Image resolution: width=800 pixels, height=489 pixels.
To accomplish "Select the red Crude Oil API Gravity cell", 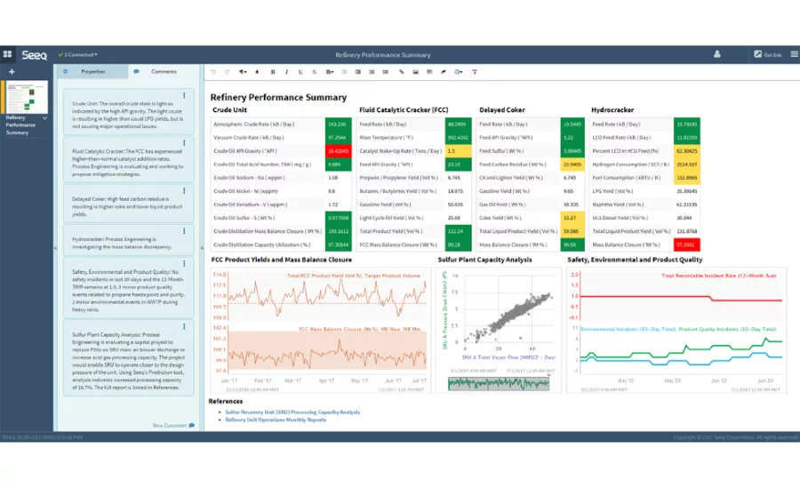I will click(x=339, y=151).
